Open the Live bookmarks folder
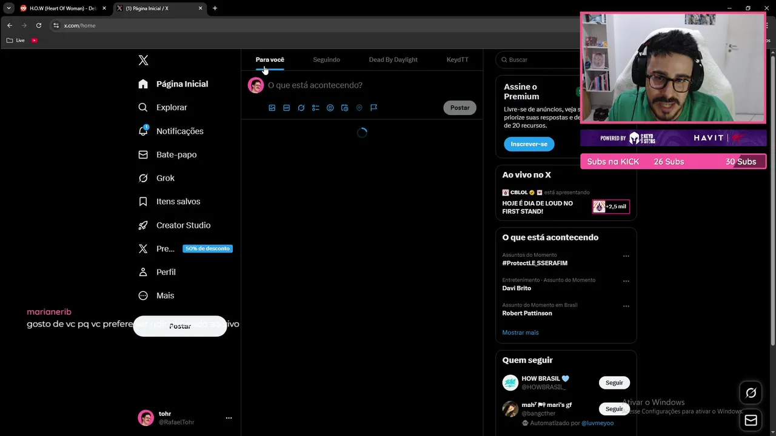 coord(16,40)
